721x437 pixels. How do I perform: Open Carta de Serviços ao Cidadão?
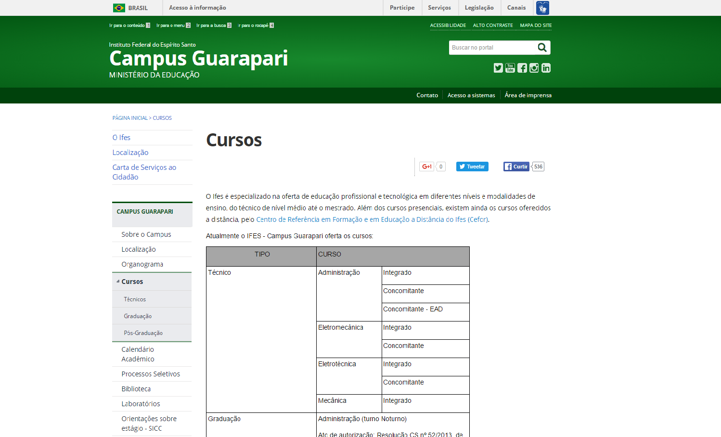coord(144,172)
